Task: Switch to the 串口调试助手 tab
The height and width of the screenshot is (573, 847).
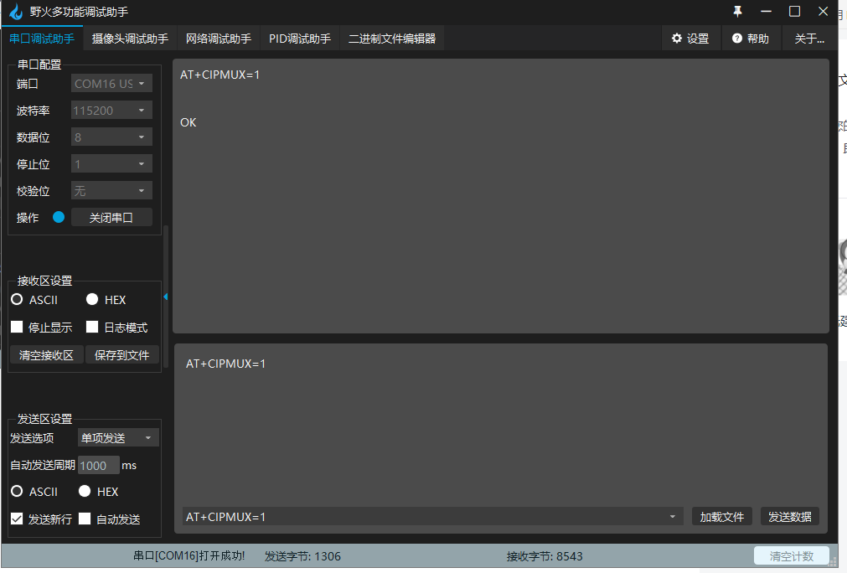Action: pyautogui.click(x=42, y=39)
